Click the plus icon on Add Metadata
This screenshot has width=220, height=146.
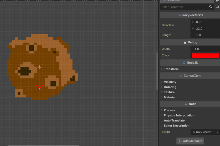[x=180, y=141]
